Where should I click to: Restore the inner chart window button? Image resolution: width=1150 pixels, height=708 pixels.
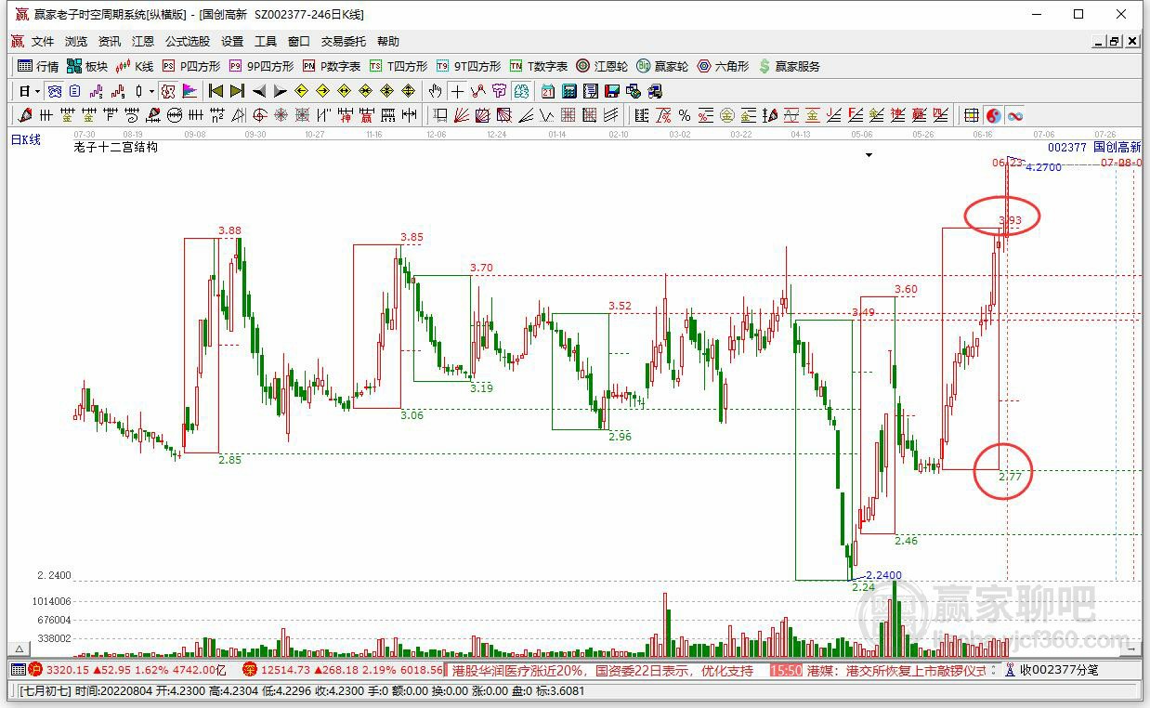pos(1115,41)
